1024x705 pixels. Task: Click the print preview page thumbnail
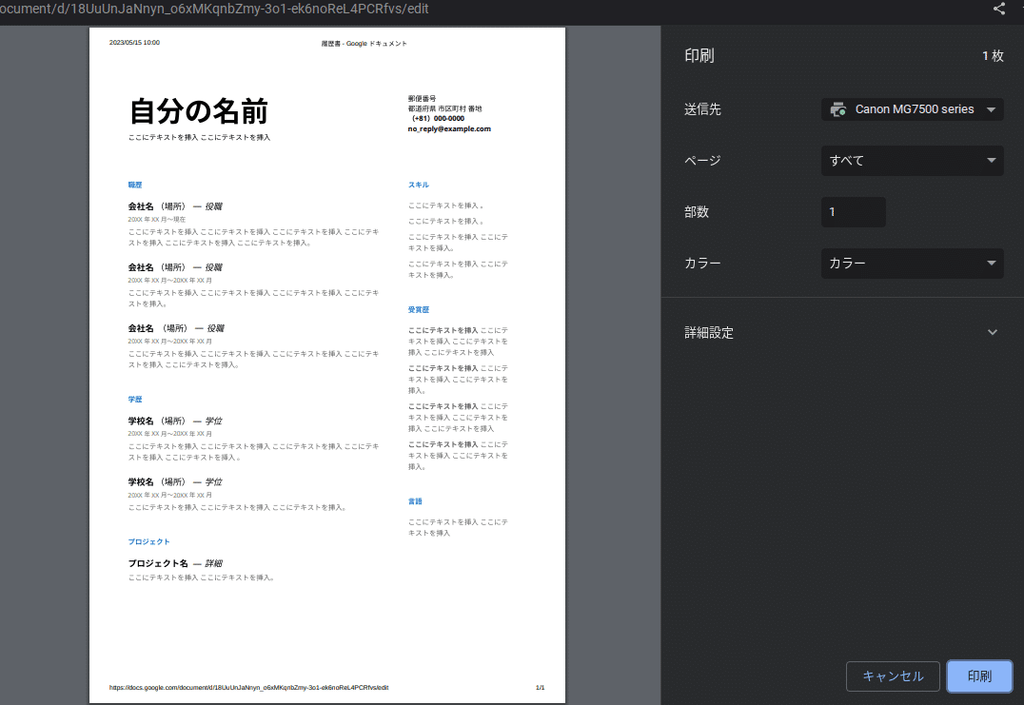[x=327, y=365]
